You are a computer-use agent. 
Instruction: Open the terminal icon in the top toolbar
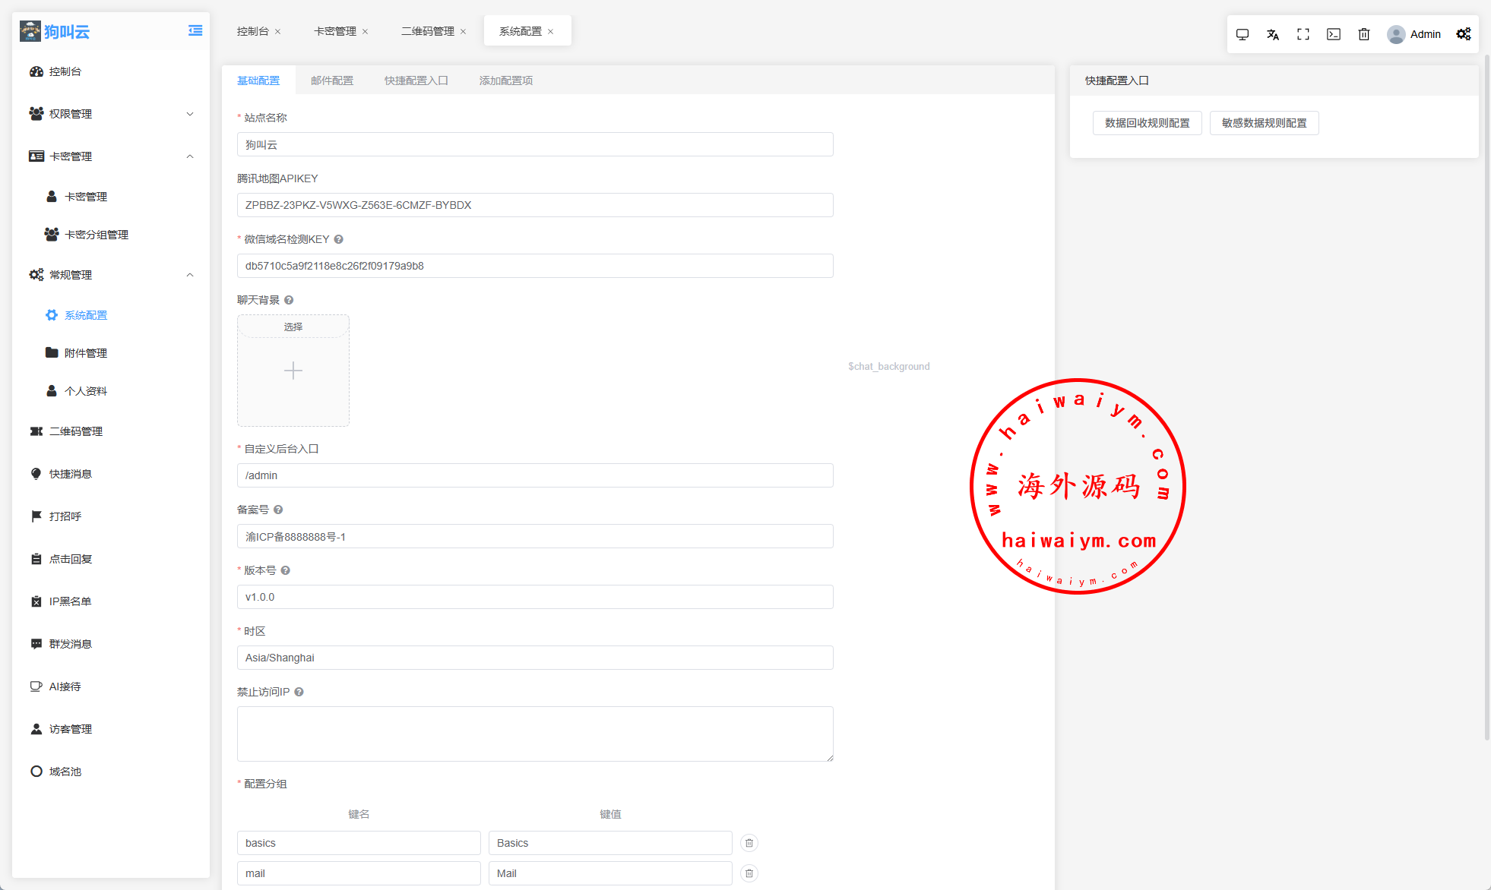1334,34
